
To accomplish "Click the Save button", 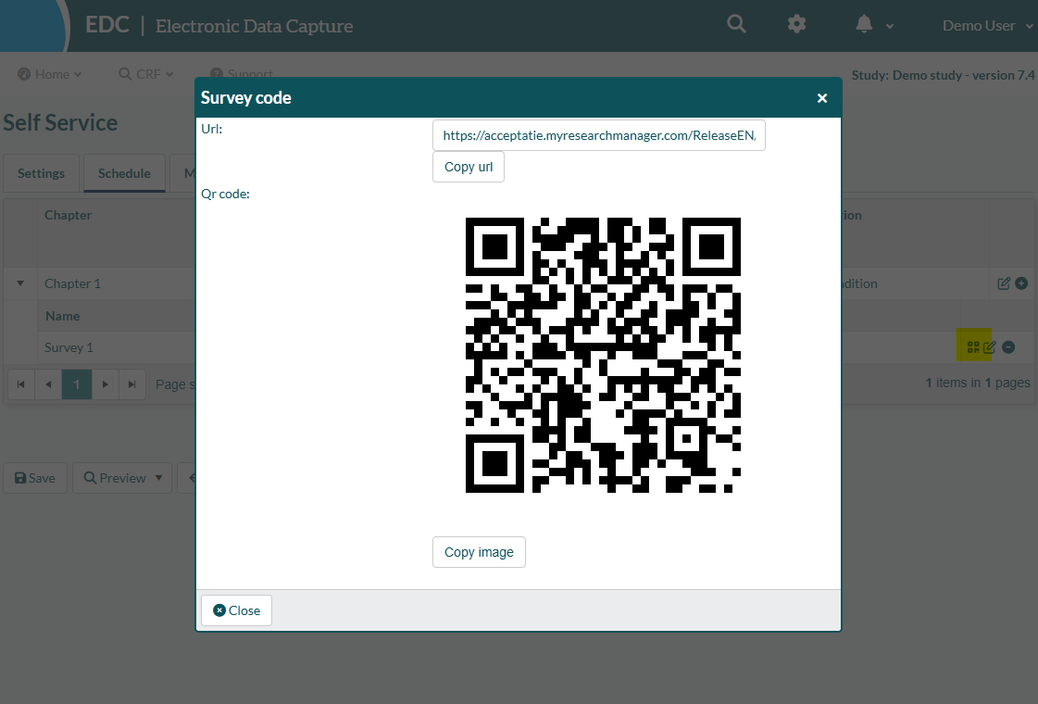I will click(x=35, y=478).
